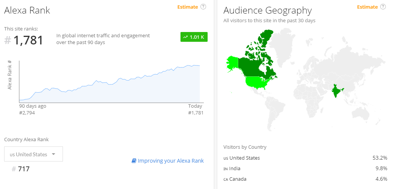Select India on the world map
The height and width of the screenshot is (189, 393).
click(336, 91)
